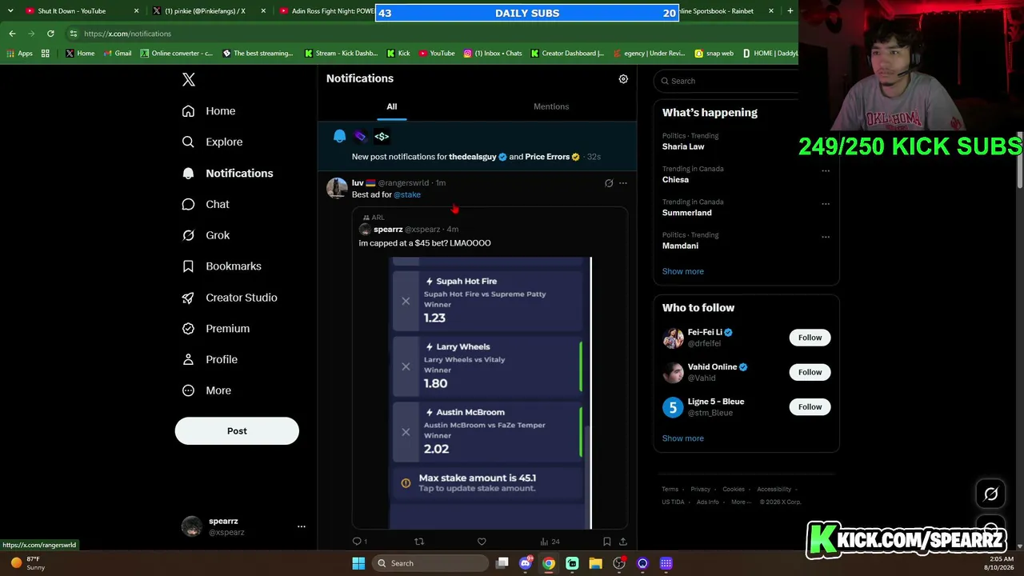1024x576 pixels.
Task: Open Chat in the X sidebar
Action: [206, 204]
